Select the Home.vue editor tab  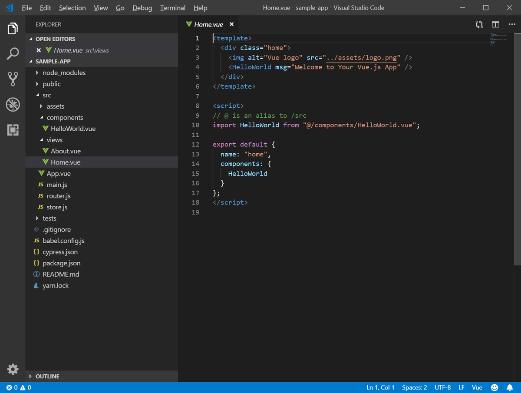click(x=209, y=25)
